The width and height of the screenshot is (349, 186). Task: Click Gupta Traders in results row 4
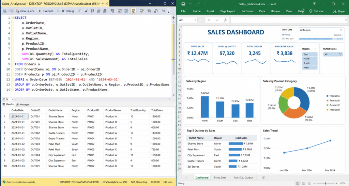pyautogui.click(x=56, y=133)
